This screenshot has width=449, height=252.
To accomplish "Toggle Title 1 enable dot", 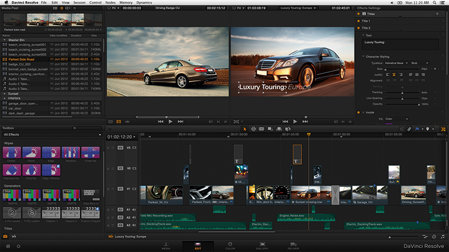I will [x=359, y=21].
